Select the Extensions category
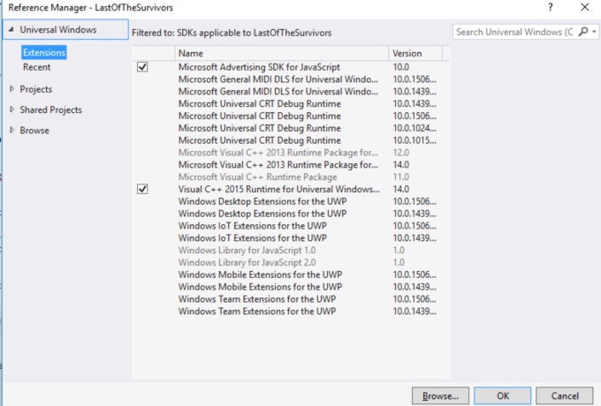The image size is (601, 406). point(43,52)
